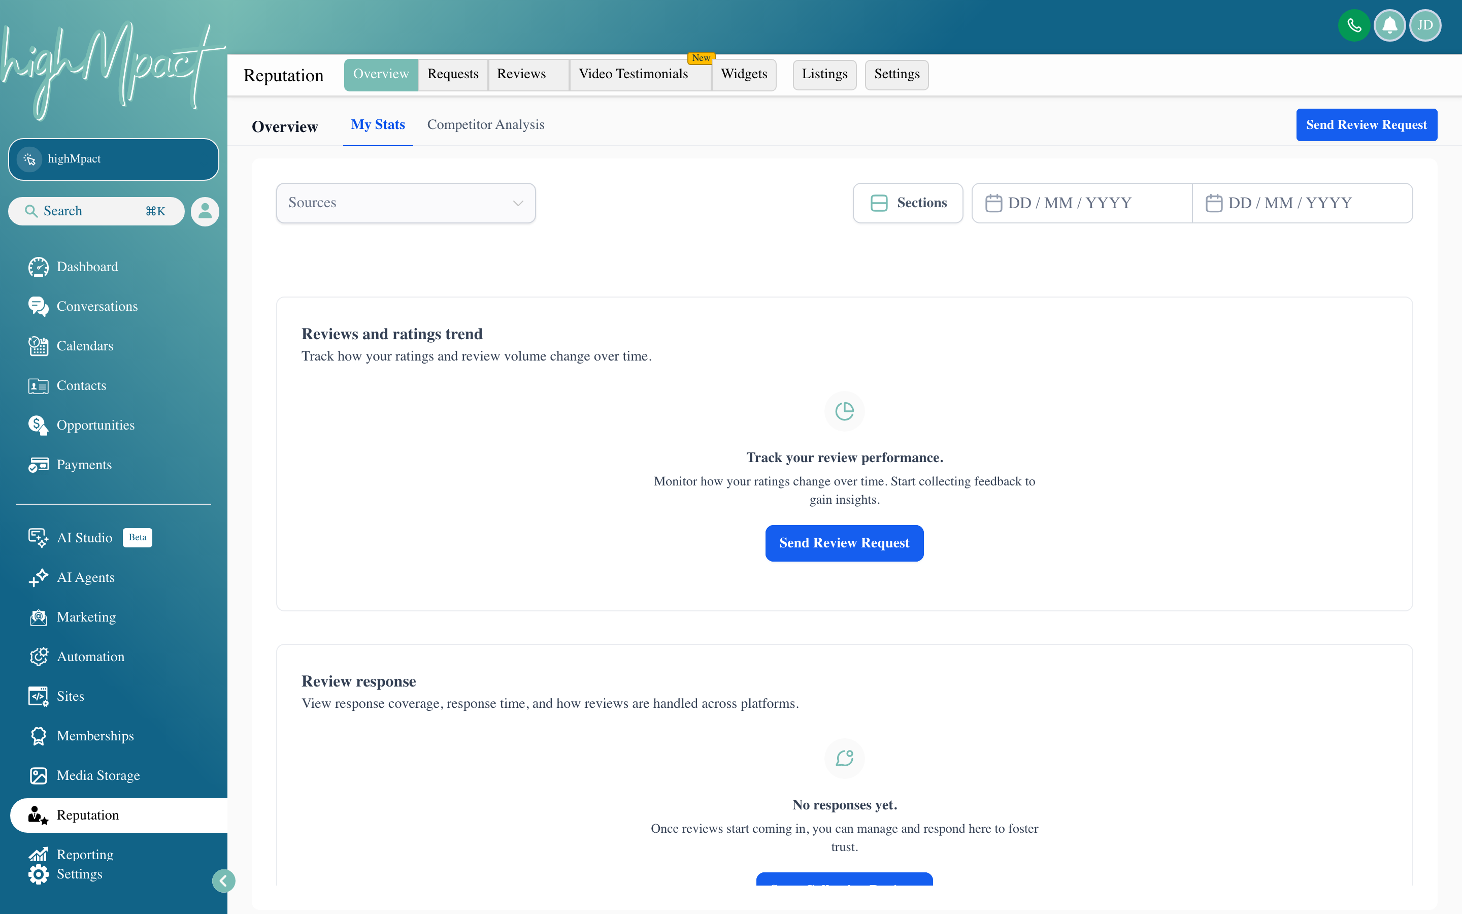The height and width of the screenshot is (914, 1462).
Task: Click the Opportunities dollar icon
Action: [38, 425]
